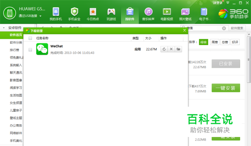Viewport: 251px width, 146px height.
Task: Clear the search box text
Action: tap(224, 28)
